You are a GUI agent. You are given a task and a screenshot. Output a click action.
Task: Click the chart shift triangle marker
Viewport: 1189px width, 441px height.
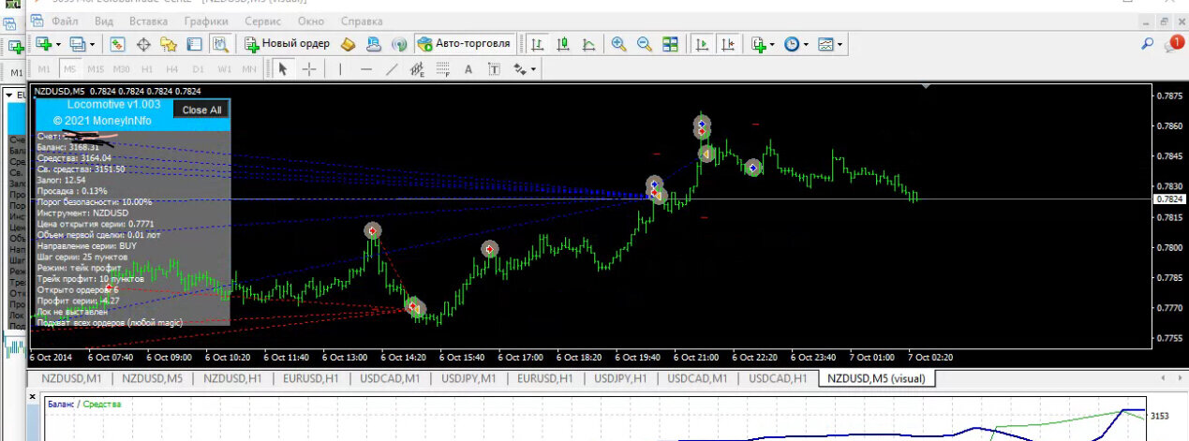(927, 87)
